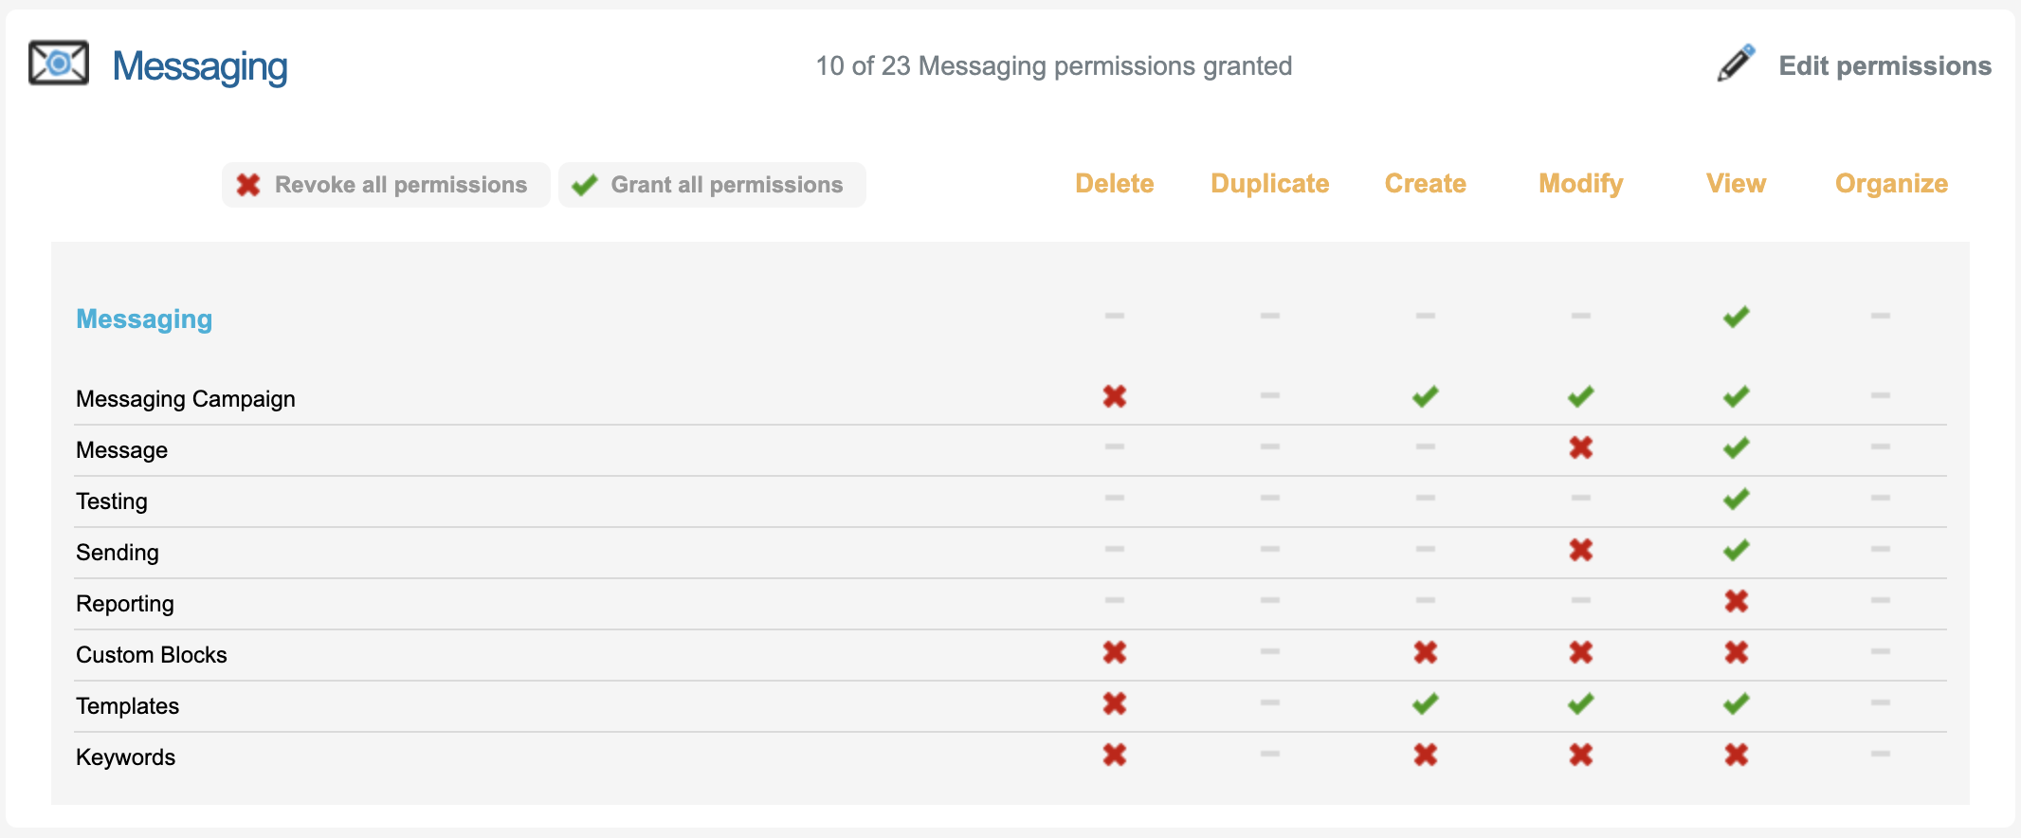
Task: Select the Delete column header
Action: tap(1114, 184)
